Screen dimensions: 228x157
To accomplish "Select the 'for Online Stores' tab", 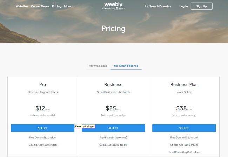I will pyautogui.click(x=126, y=66).
